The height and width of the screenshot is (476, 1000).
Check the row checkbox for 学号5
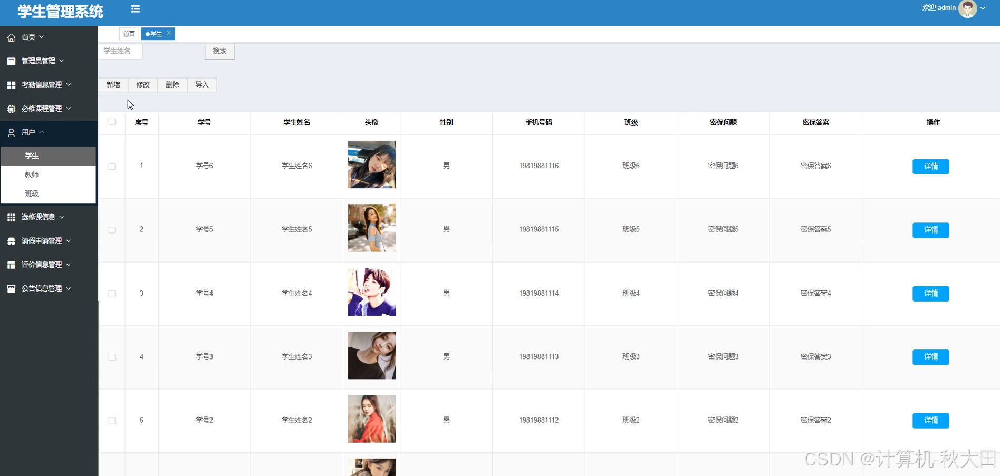pos(112,230)
